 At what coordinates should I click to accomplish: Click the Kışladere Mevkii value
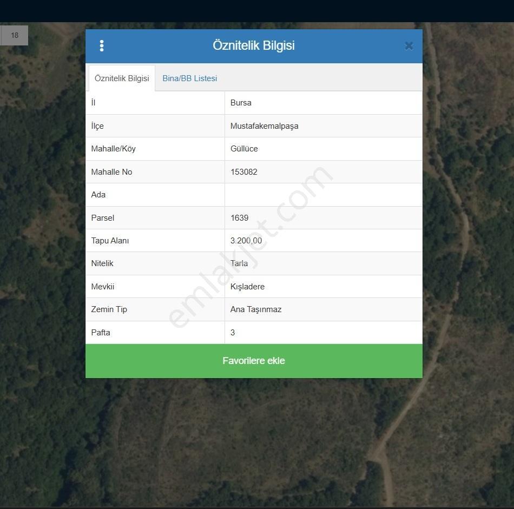(x=247, y=287)
